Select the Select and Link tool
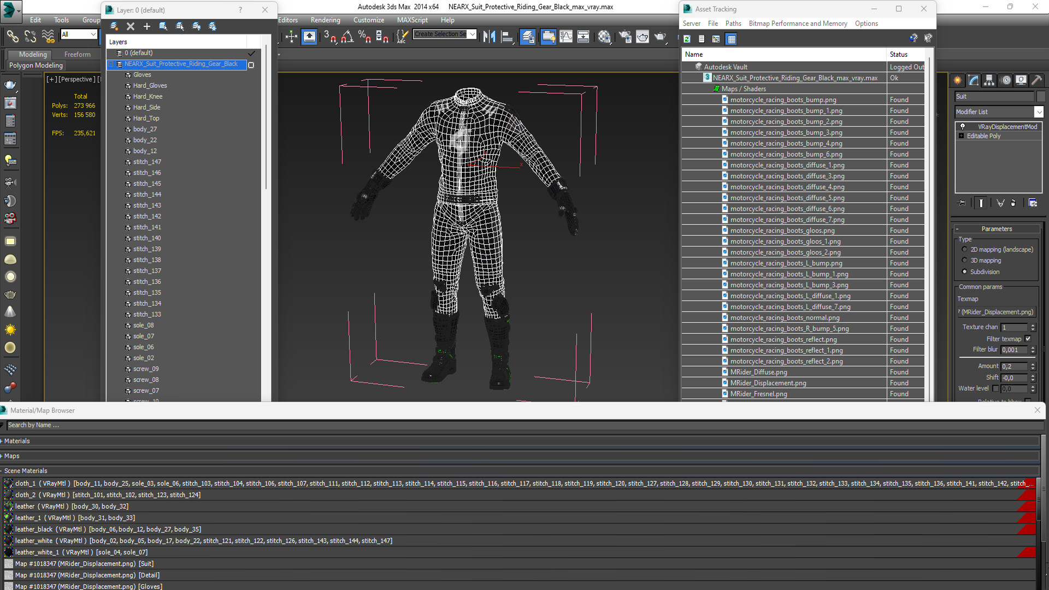This screenshot has height=590, width=1049. (x=12, y=37)
